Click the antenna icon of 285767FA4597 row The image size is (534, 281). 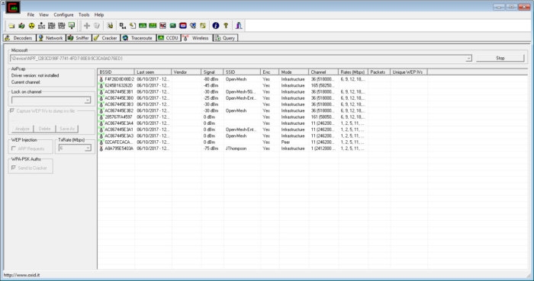click(x=101, y=117)
